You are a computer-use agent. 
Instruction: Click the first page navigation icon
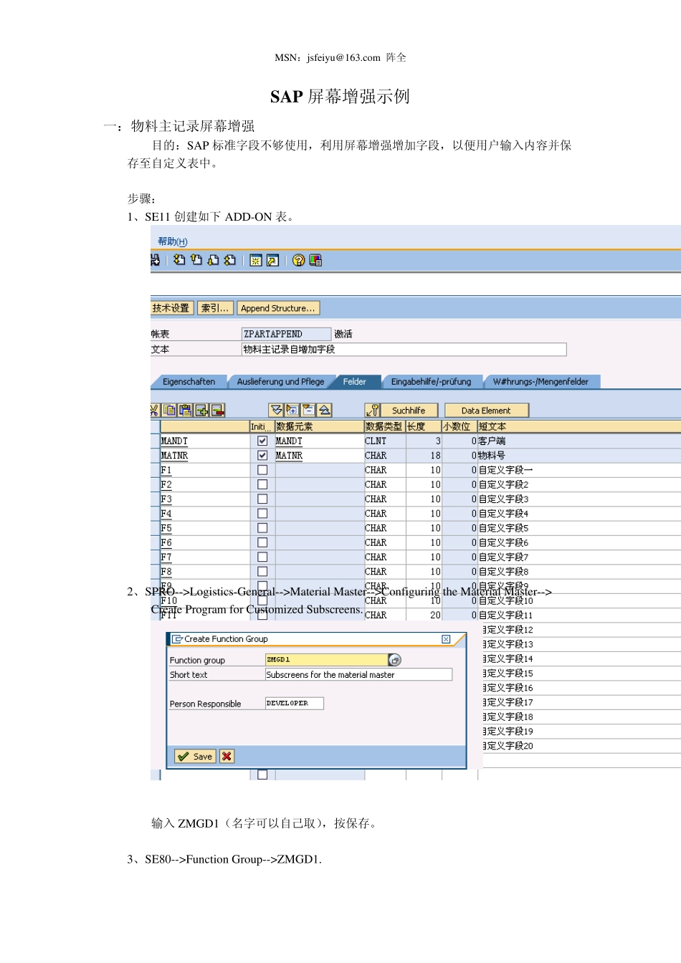[179, 260]
